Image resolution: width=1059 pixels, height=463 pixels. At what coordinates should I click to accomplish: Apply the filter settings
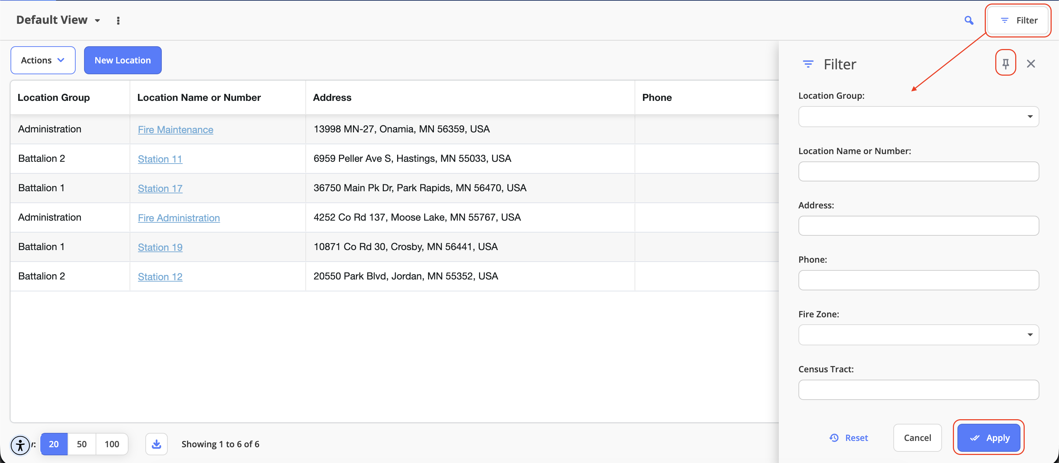coord(989,437)
